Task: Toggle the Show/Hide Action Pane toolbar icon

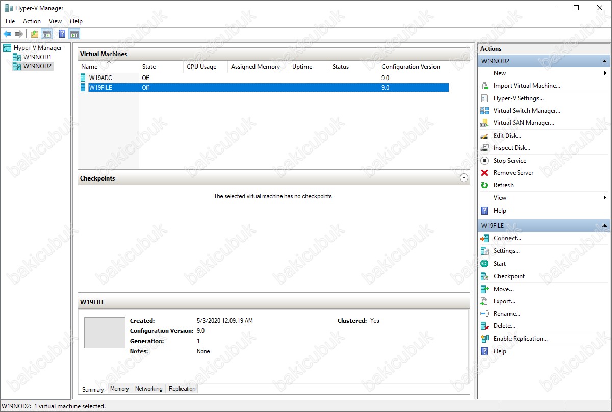Action: [74, 34]
